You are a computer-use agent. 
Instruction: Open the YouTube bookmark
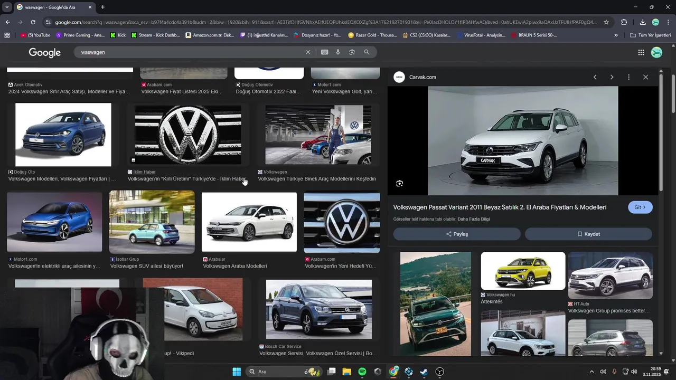tap(35, 35)
